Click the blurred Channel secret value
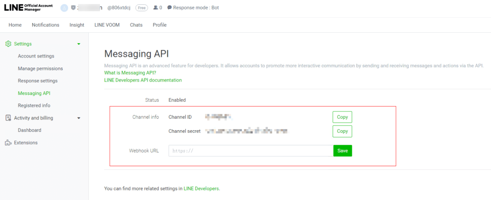 (x=246, y=131)
